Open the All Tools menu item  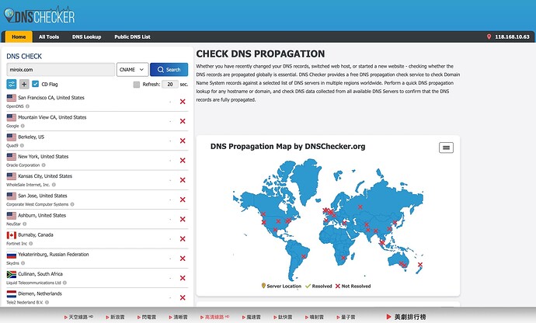click(x=49, y=36)
